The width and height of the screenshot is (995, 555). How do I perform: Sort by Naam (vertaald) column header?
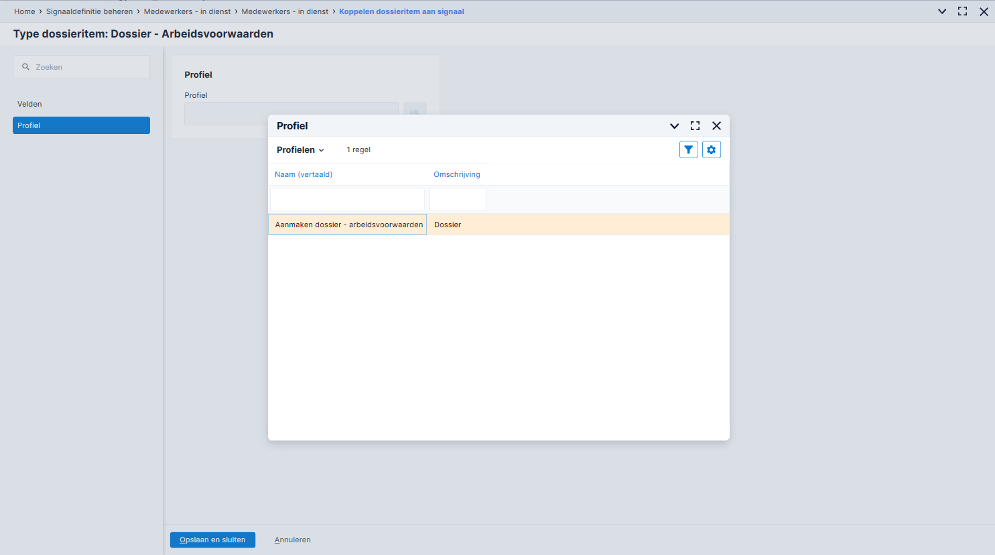pos(304,174)
